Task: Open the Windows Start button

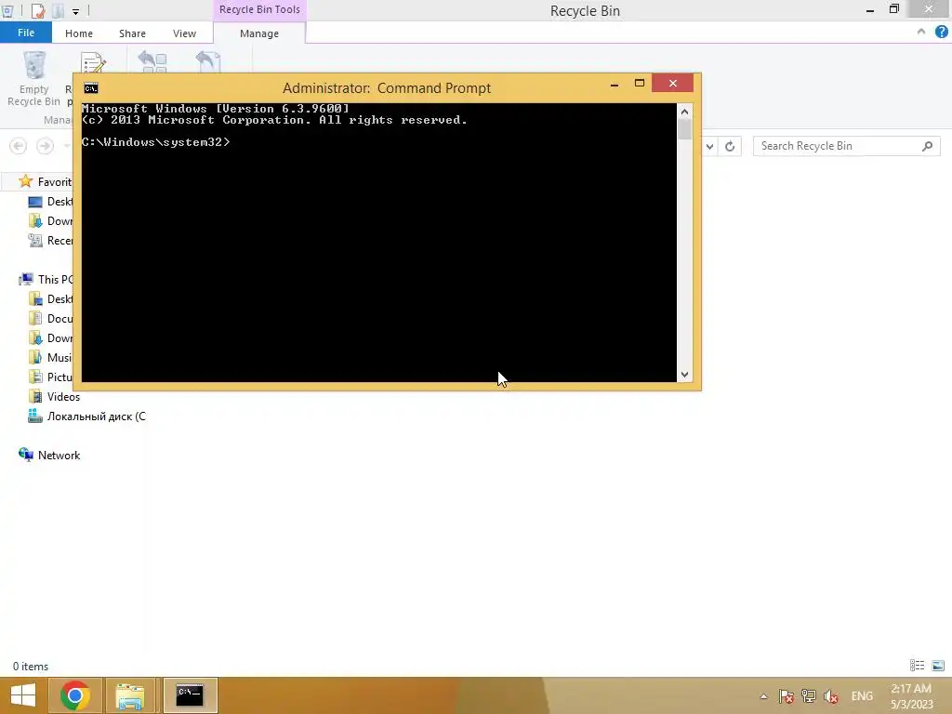Action: [23, 695]
